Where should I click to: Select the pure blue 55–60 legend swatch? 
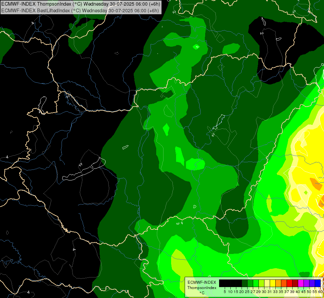pyautogui.click(x=318, y=283)
